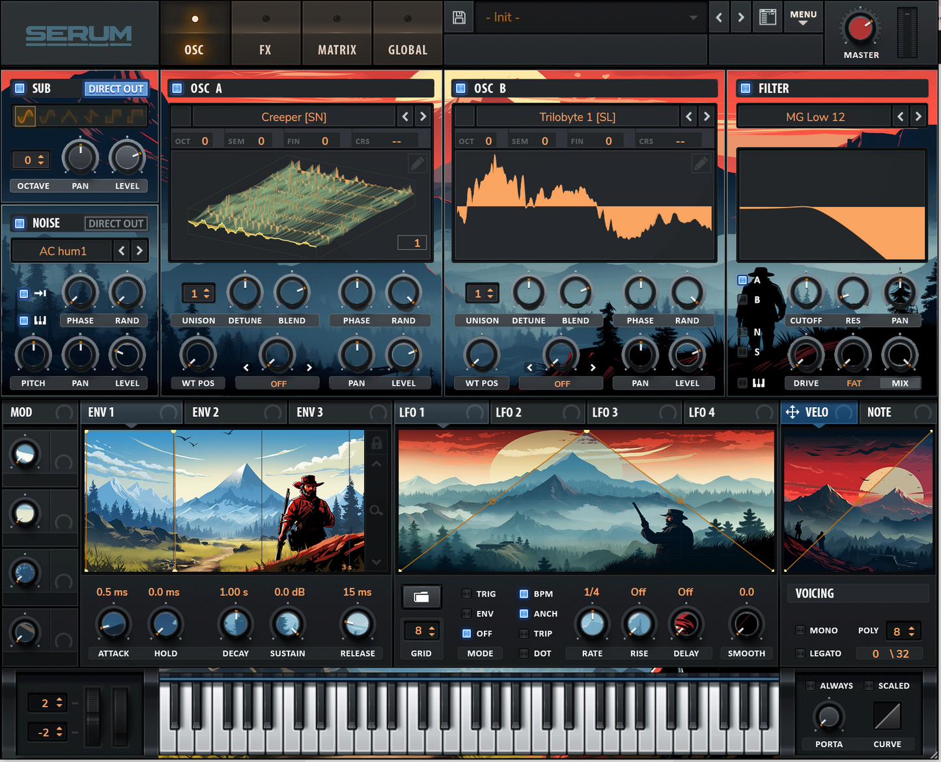Toggle the NOISE oscillator enable switch
This screenshot has width=941, height=762.
point(20,223)
